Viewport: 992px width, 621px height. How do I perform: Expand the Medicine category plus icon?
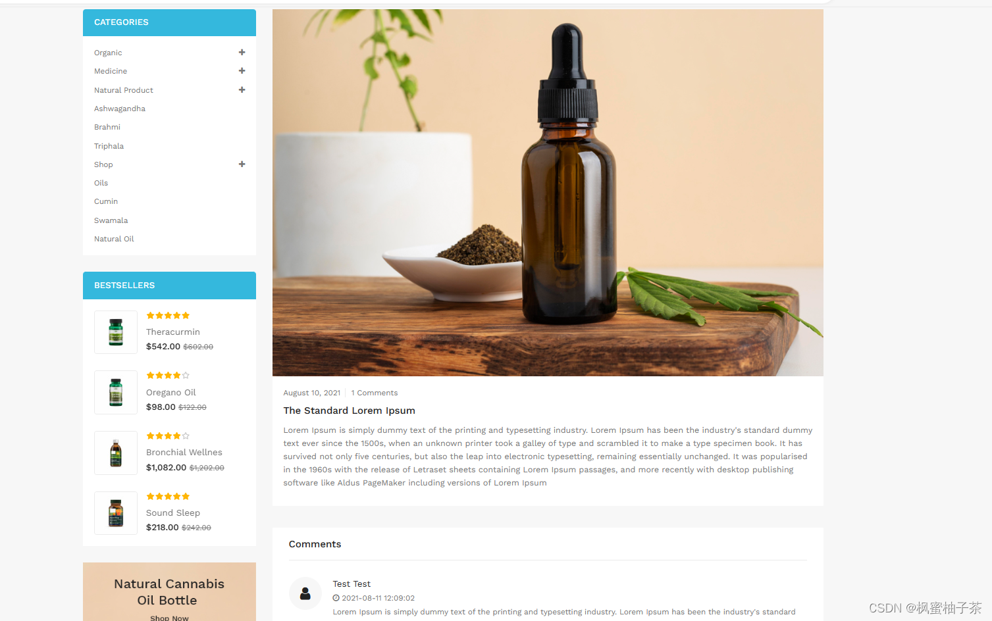click(242, 70)
